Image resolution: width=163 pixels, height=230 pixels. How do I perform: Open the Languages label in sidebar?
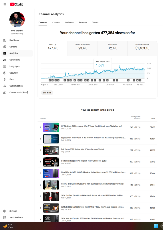pyautogui.click(x=15, y=66)
